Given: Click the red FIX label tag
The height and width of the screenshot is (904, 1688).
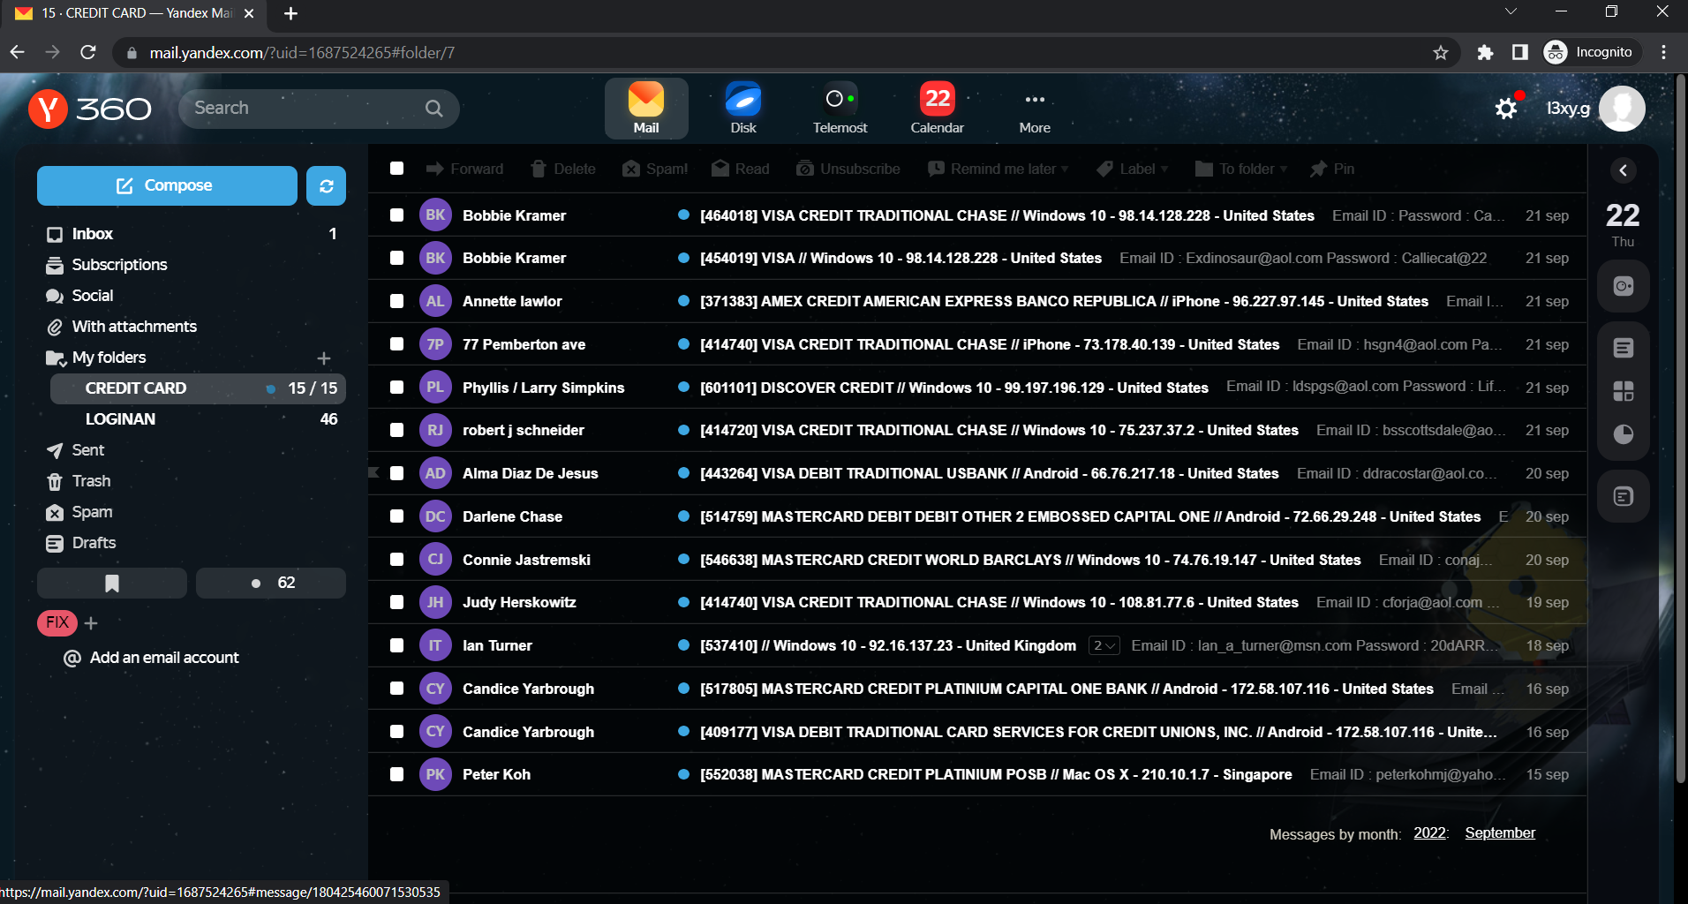Looking at the screenshot, I should [x=57, y=622].
